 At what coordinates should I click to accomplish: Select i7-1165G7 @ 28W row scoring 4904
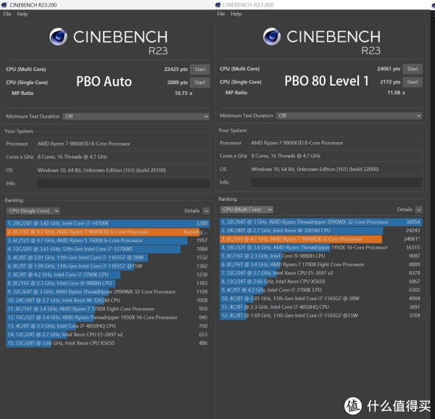coord(321,299)
